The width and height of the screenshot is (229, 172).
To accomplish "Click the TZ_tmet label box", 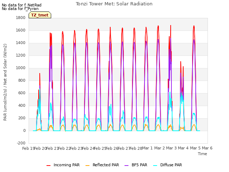I will 40,15.
